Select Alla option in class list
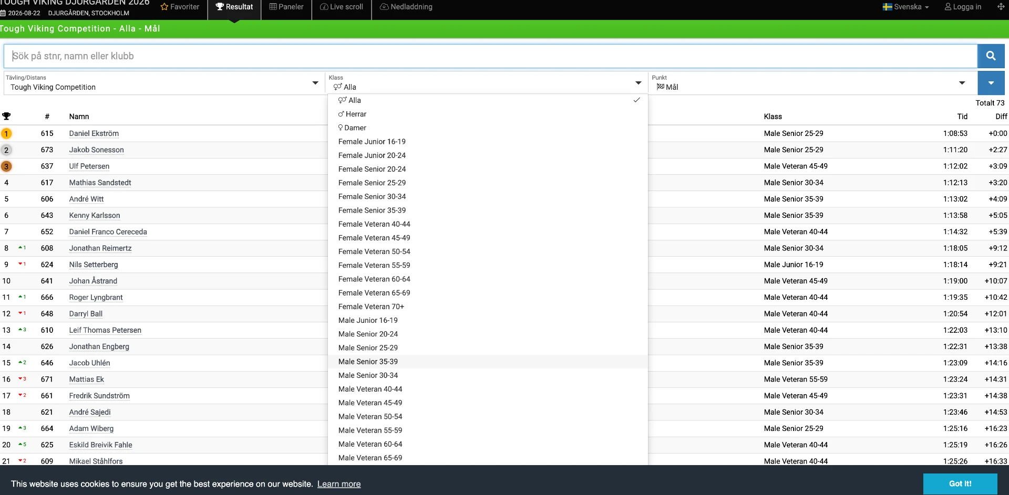The image size is (1009, 495). click(x=488, y=100)
